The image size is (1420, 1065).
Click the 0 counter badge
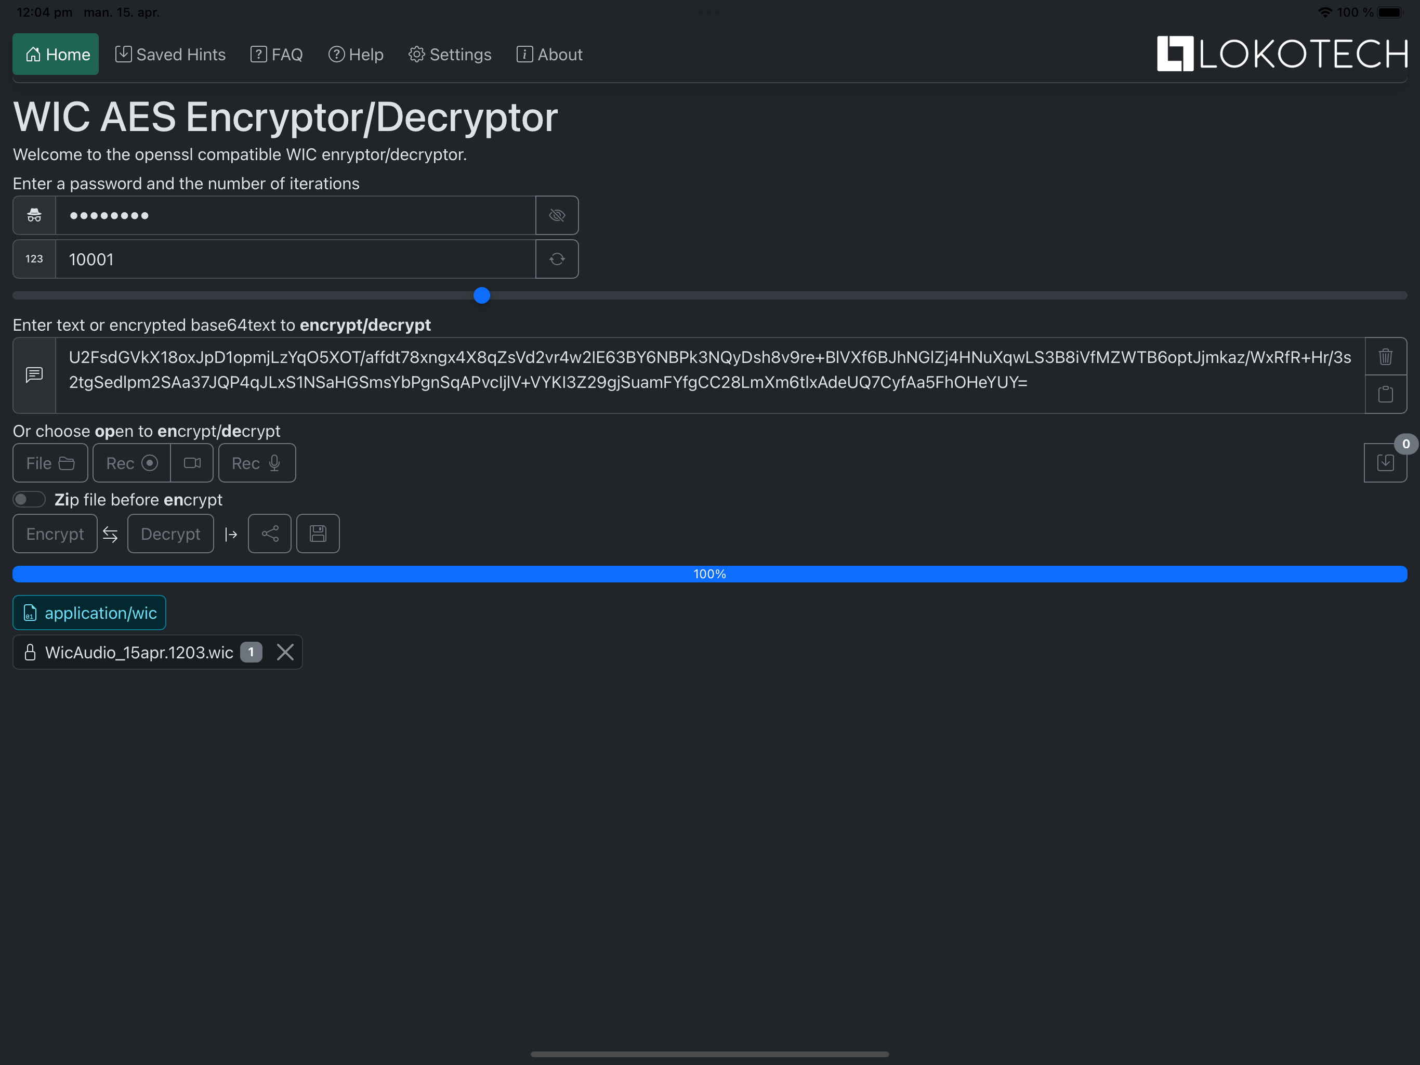[1406, 444]
